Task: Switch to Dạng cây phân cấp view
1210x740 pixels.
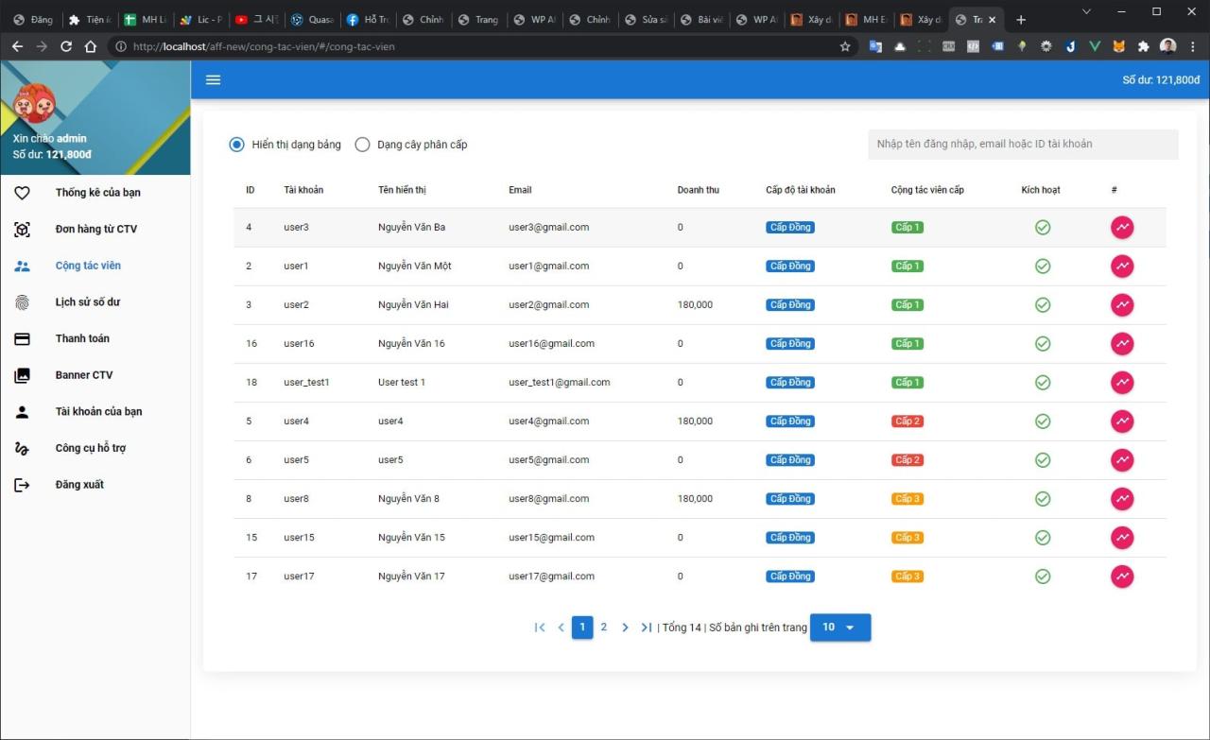Action: [x=362, y=144]
